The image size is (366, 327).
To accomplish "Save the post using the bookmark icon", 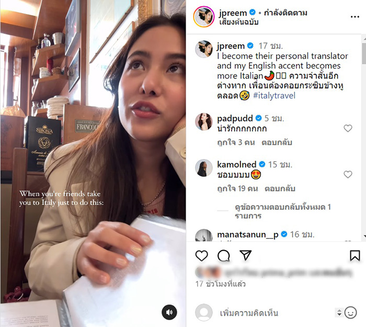I will [354, 255].
